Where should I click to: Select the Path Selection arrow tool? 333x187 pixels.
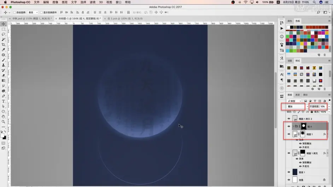tap(4, 106)
